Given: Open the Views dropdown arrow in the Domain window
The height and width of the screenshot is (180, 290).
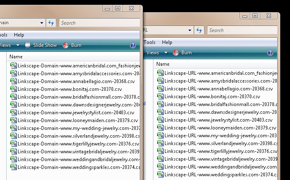Looking at the screenshot, I should click(18, 45).
